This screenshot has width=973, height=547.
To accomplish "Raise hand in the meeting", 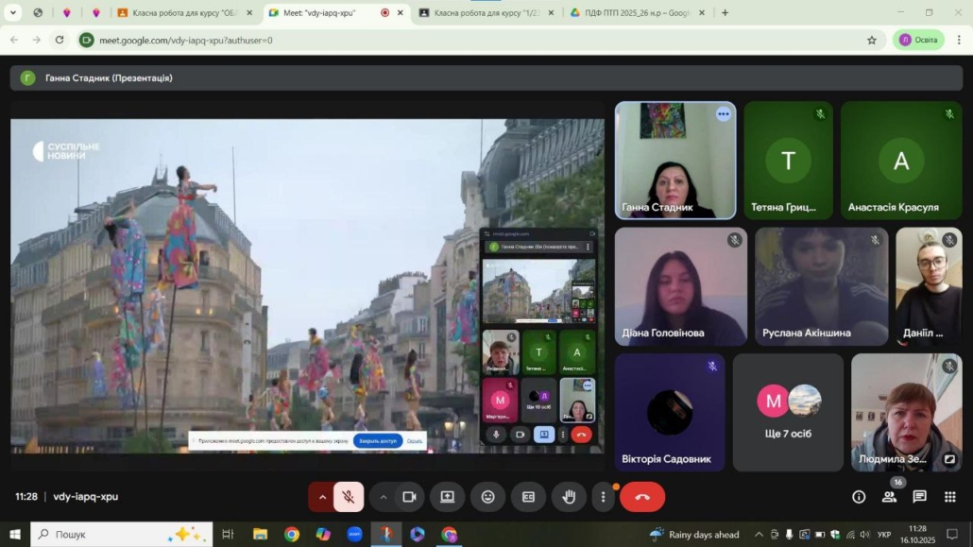I will coord(569,497).
